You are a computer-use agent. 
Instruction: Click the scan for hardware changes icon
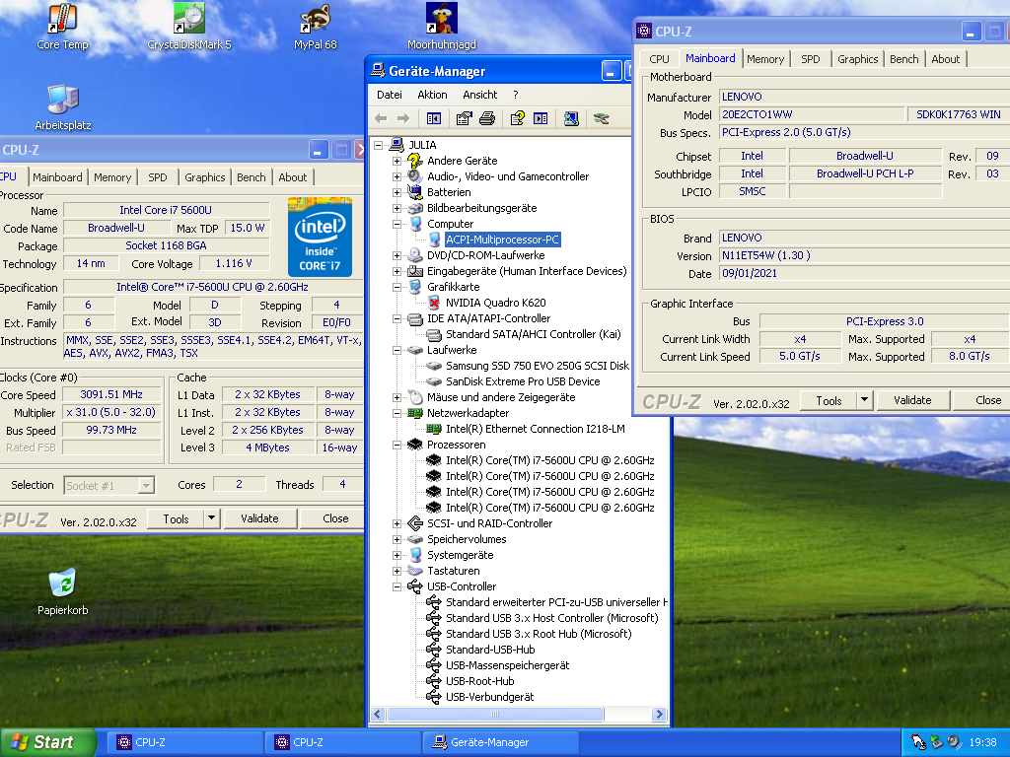coord(571,119)
